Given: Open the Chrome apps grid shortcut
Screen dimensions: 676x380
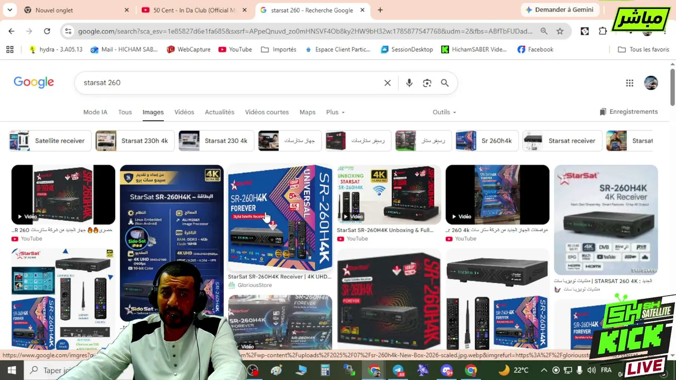Looking at the screenshot, I should 10,50.
